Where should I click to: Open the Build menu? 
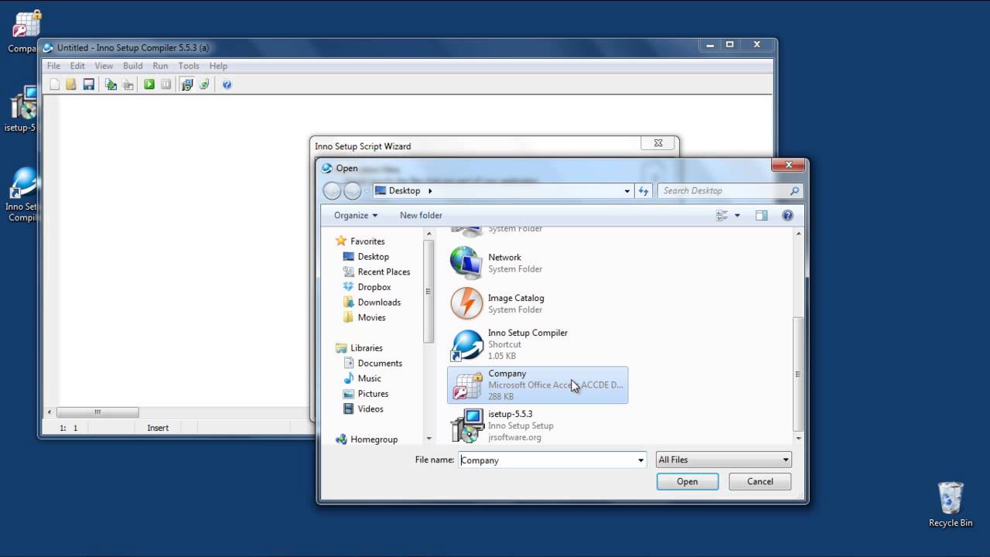[x=132, y=66]
